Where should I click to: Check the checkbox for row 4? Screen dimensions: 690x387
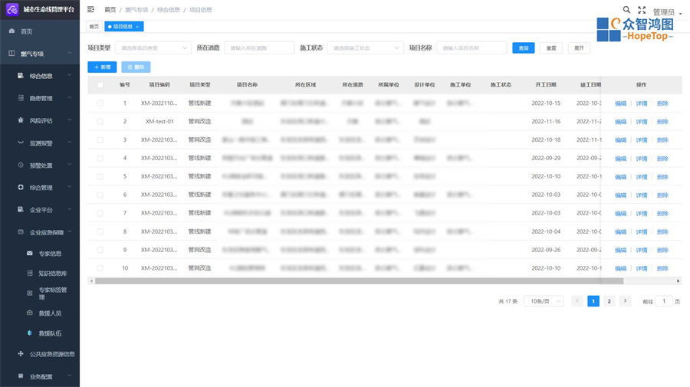pyautogui.click(x=100, y=159)
